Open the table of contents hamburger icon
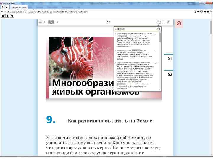The image size is (213, 160). [40, 22]
